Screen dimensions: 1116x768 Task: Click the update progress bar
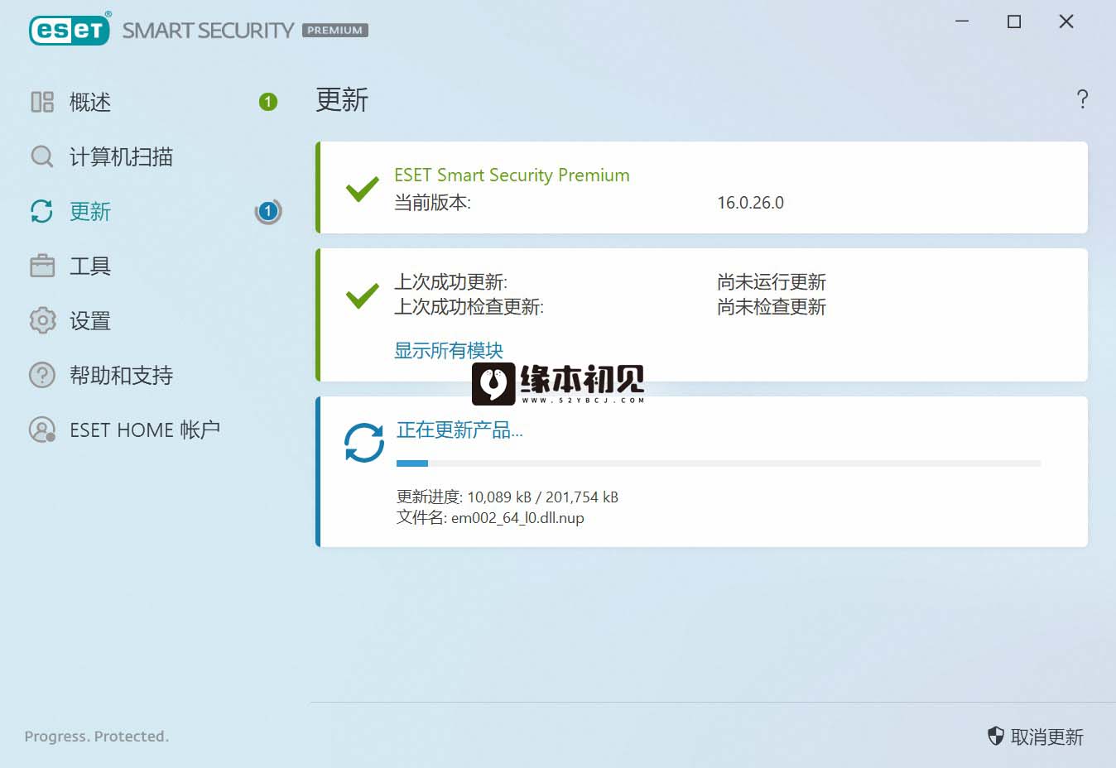(x=719, y=463)
